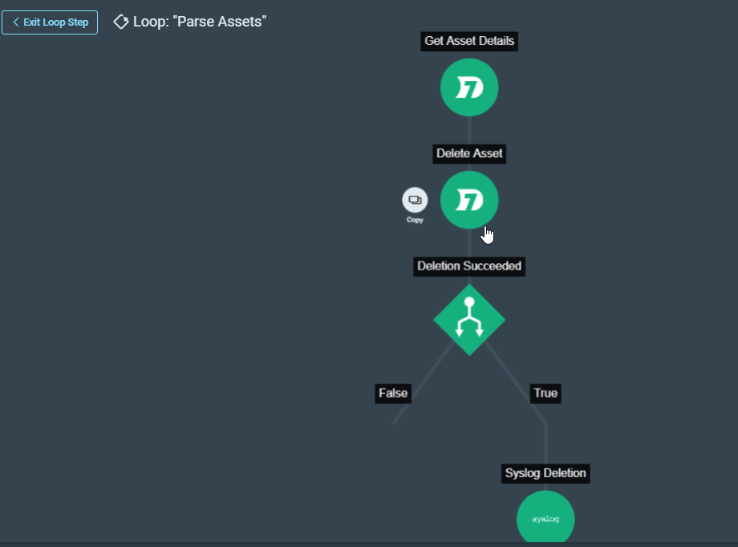The height and width of the screenshot is (547, 738).
Task: Click the back chevron in Exit Loop Step
Action: coord(15,22)
